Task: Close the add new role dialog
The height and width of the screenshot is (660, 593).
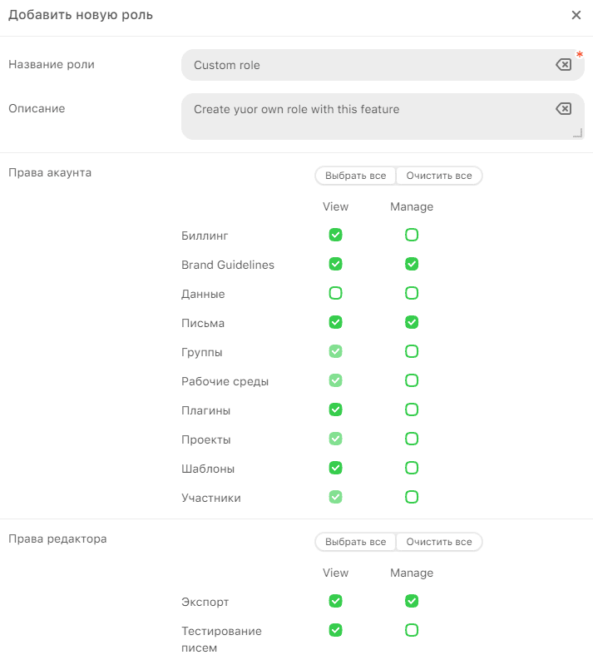Action: [x=576, y=15]
